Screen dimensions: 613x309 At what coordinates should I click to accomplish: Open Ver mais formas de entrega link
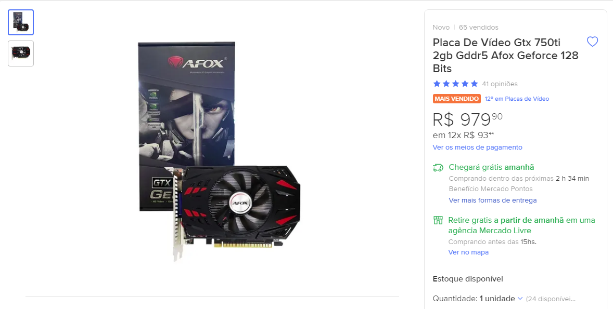[x=493, y=200]
